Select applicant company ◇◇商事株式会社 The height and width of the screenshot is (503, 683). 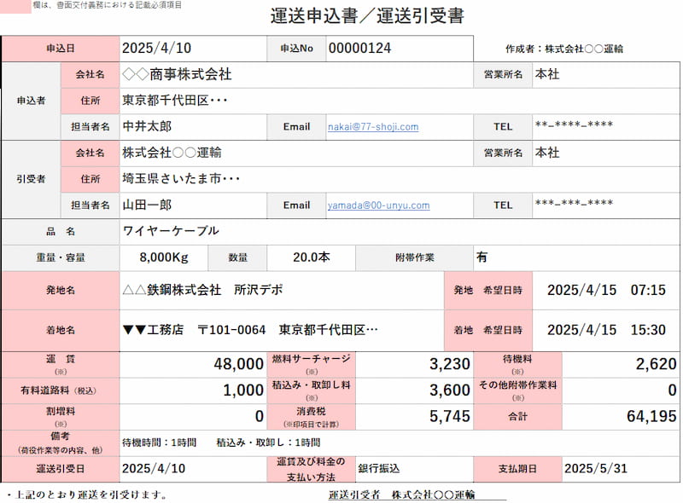(177, 74)
